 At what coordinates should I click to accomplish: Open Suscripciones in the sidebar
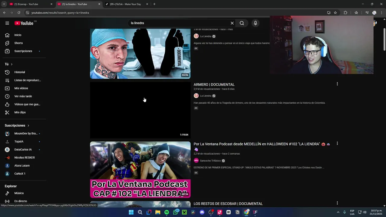point(23,51)
